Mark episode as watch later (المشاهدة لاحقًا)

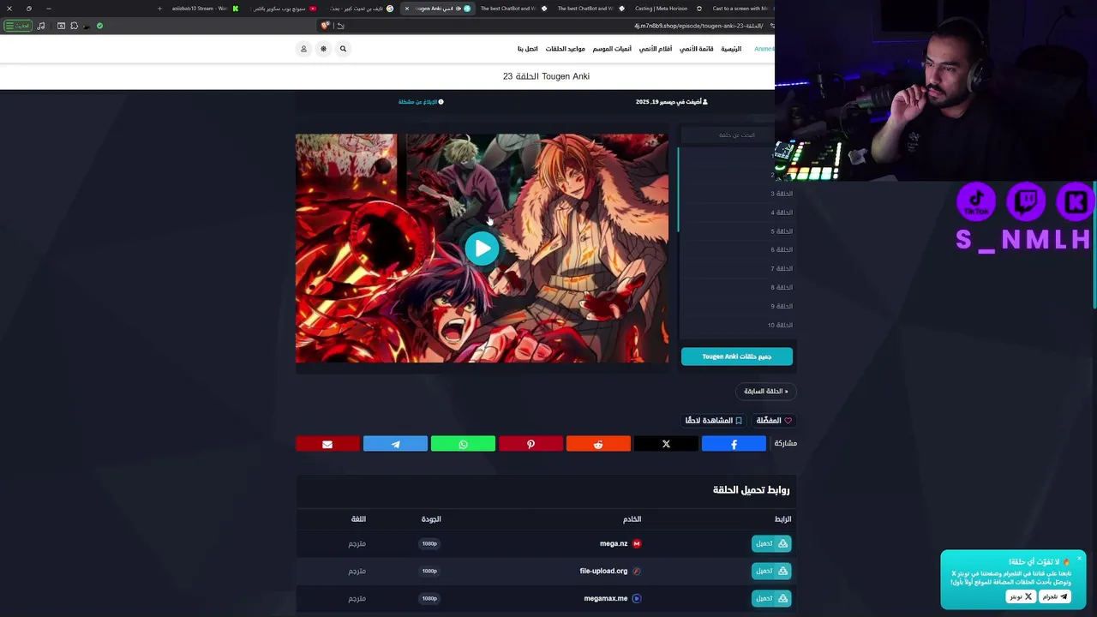(714, 421)
